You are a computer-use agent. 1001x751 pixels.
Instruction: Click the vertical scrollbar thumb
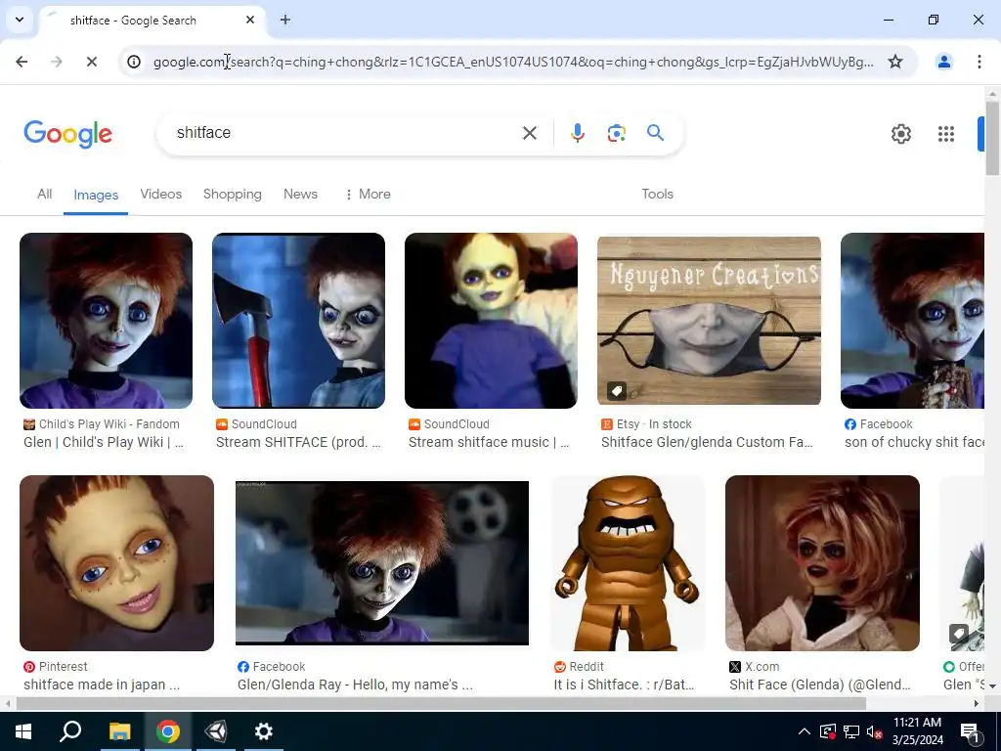pos(992,137)
